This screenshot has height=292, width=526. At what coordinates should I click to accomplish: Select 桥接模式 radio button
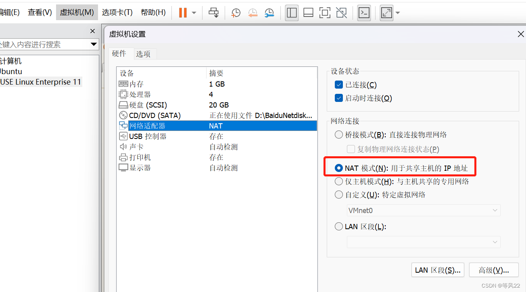(x=338, y=134)
